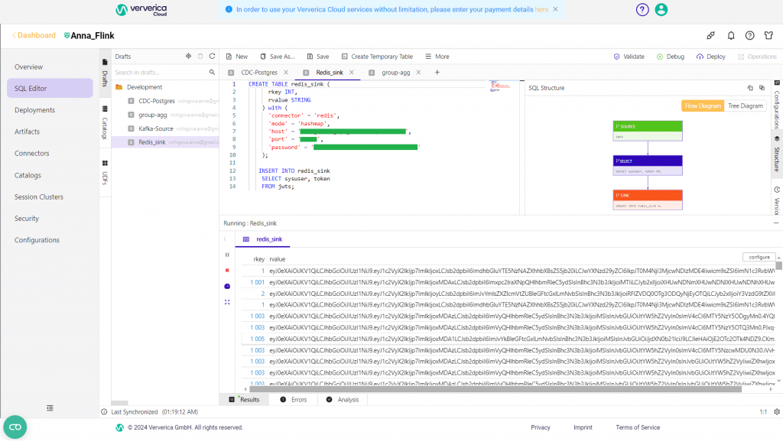Click Create Temporary Table
This screenshot has width=783, height=445.
tap(377, 57)
